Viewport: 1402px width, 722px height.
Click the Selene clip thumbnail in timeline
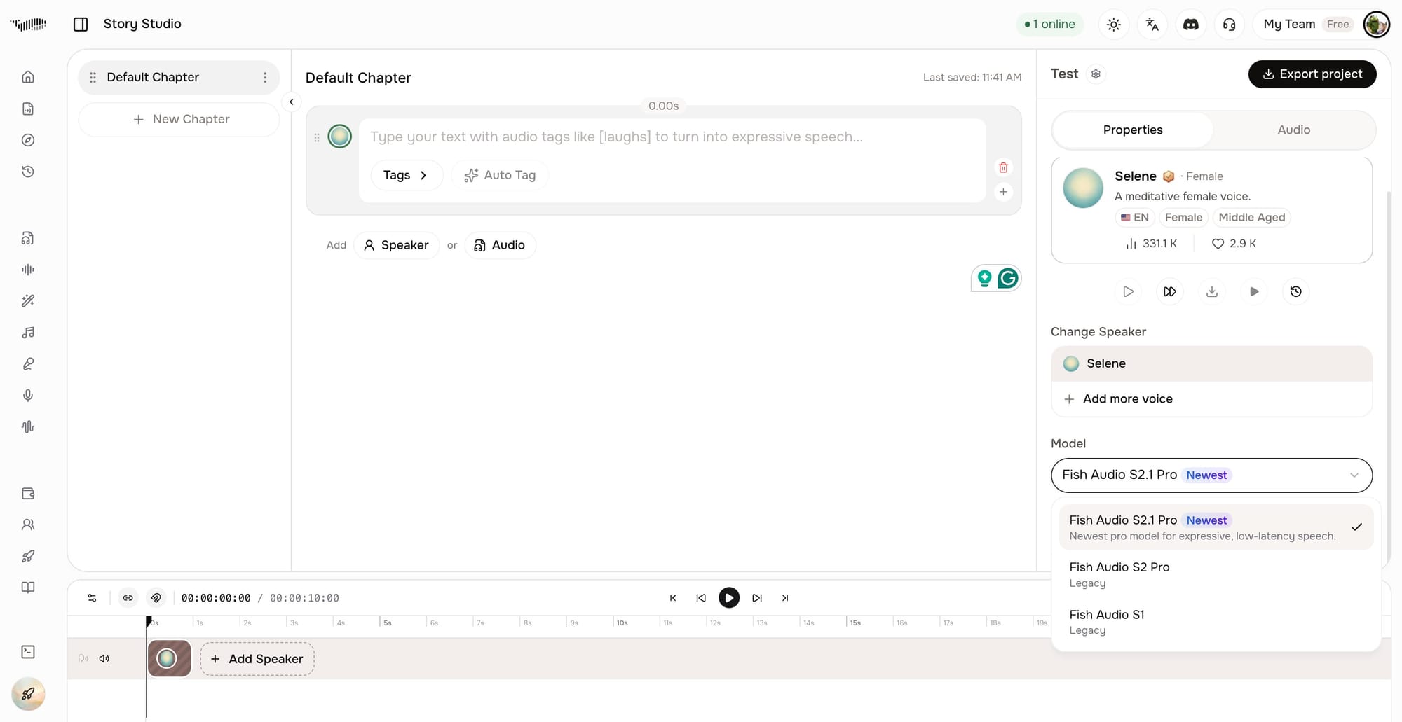[x=169, y=659]
